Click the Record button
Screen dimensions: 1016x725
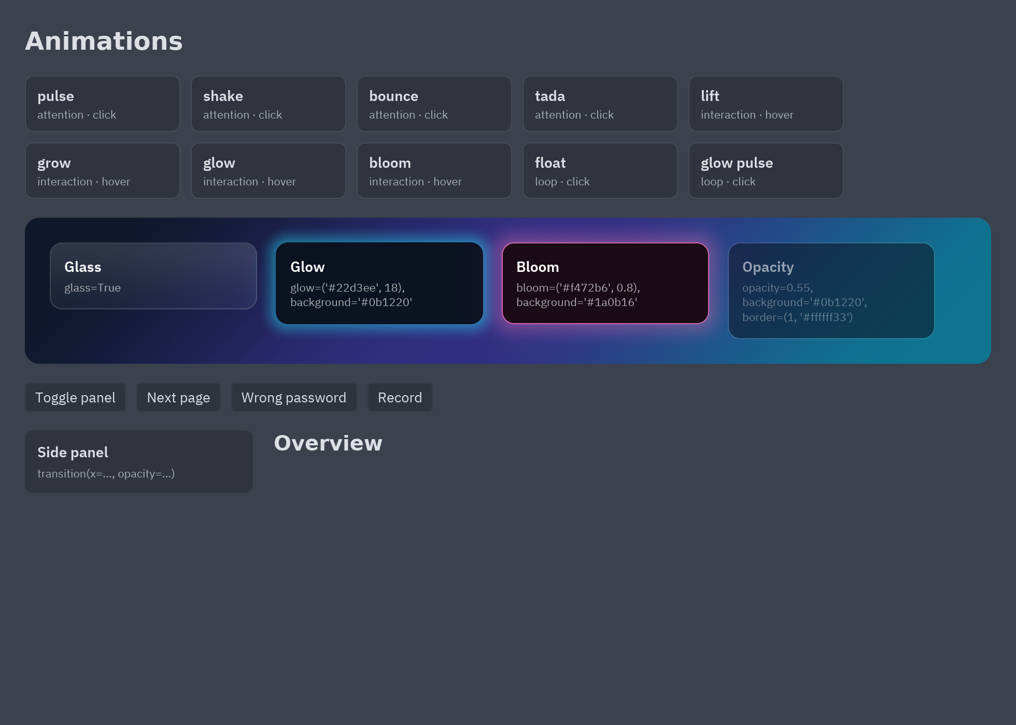tap(400, 398)
